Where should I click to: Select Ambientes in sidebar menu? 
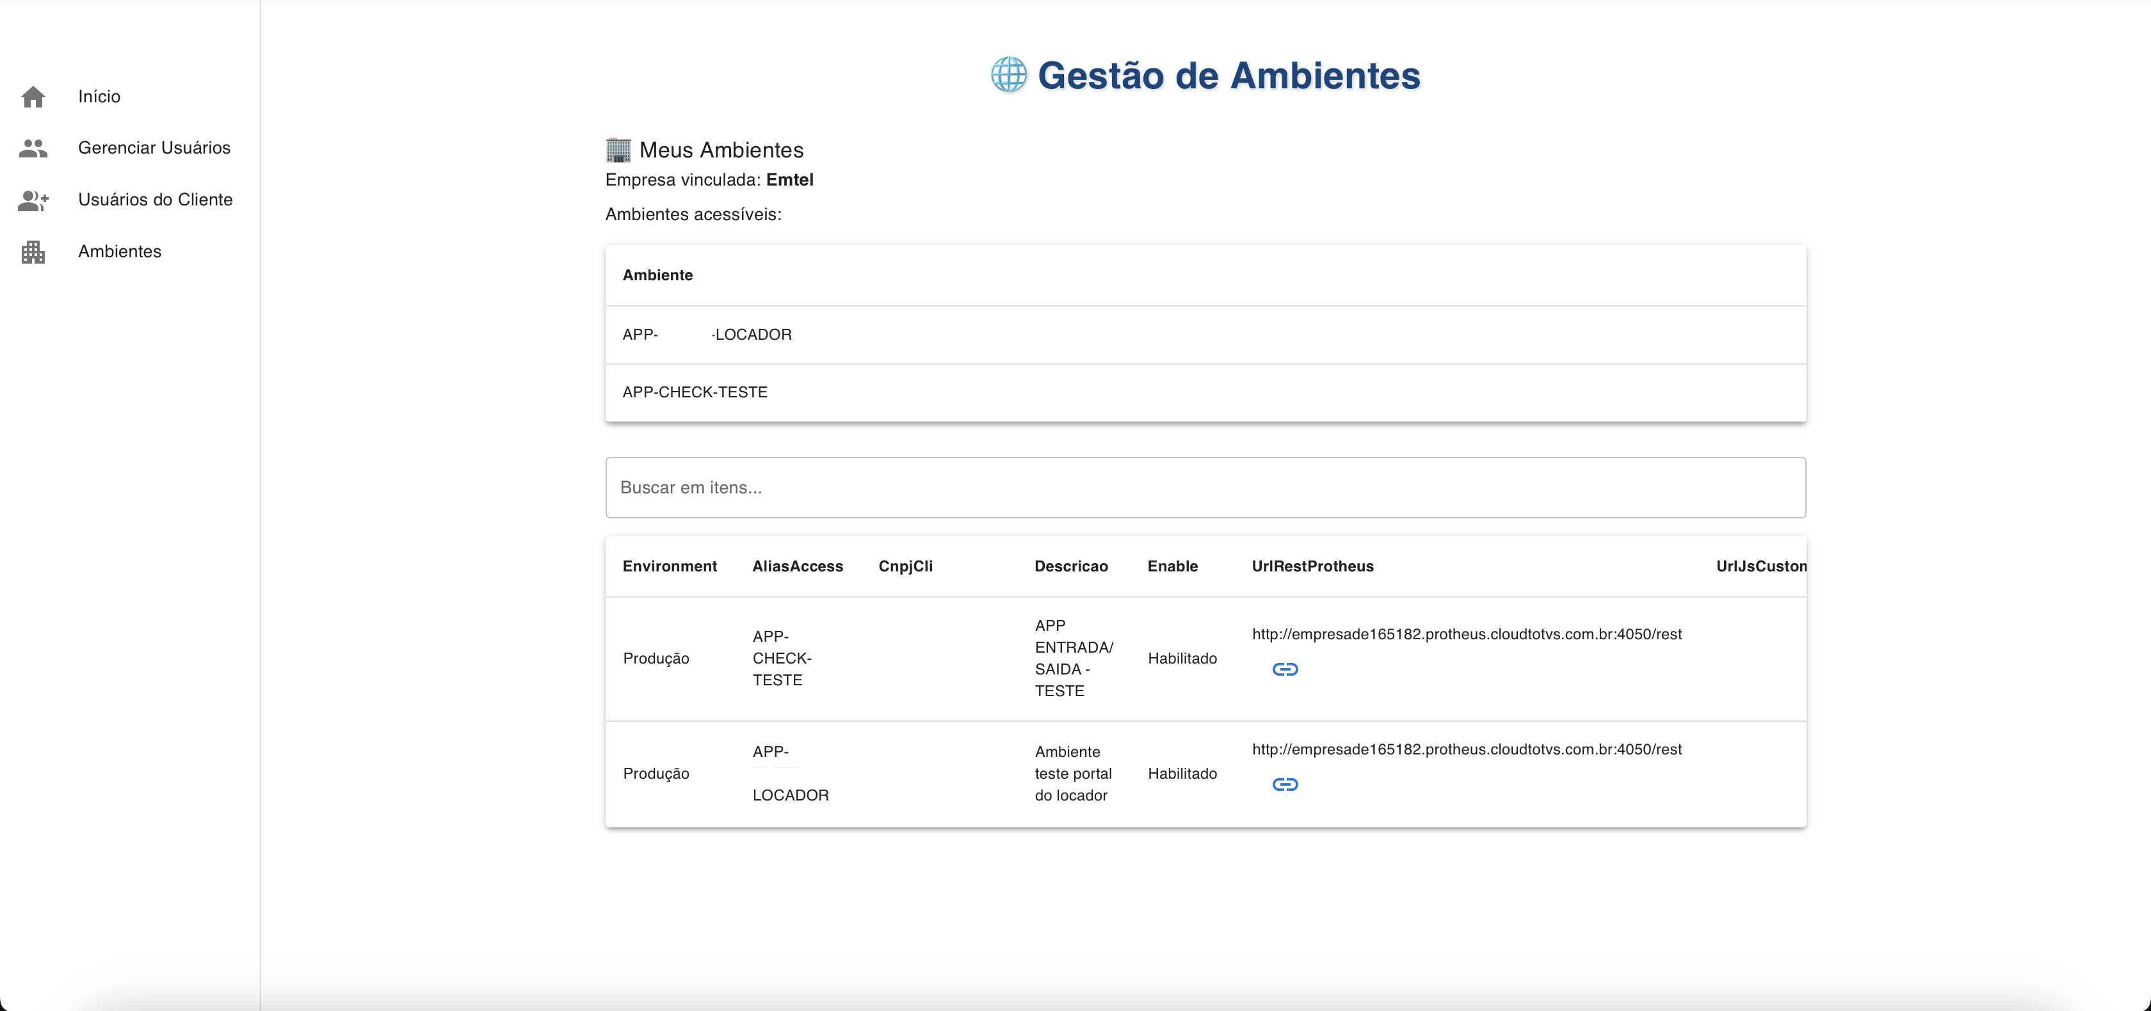pos(120,251)
